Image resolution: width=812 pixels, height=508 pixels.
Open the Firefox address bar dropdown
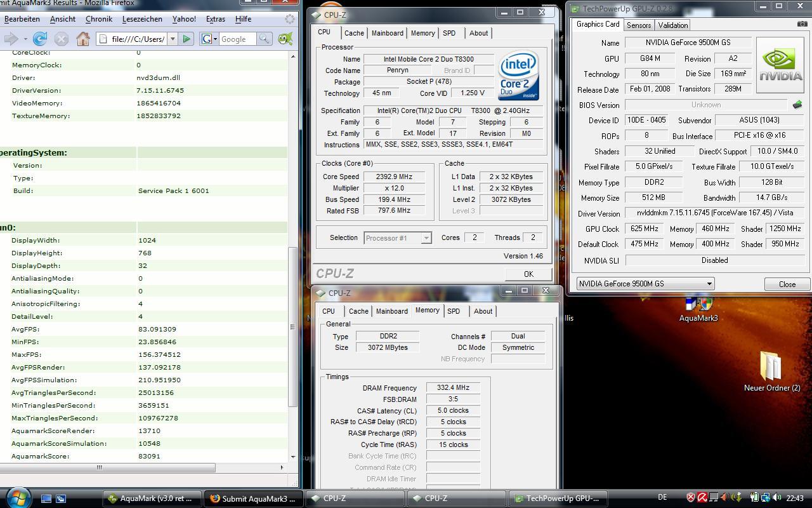(172, 39)
